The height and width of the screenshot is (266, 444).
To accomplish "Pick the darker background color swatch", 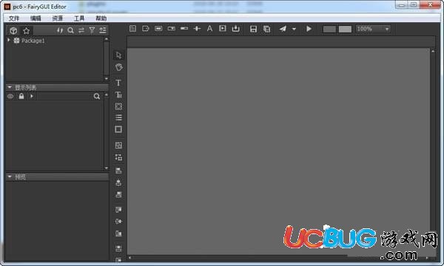I will [329, 29].
